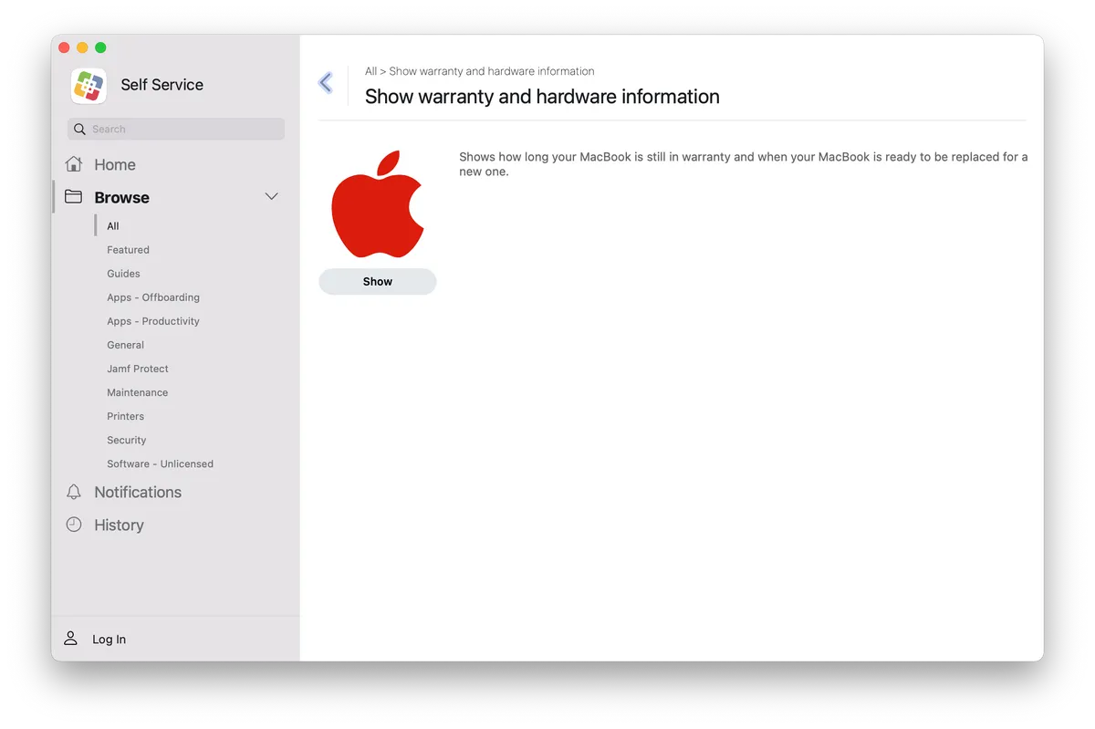Screen dimensions: 1095x729
Task: Click the Notifications bell icon
Action: [x=74, y=492]
